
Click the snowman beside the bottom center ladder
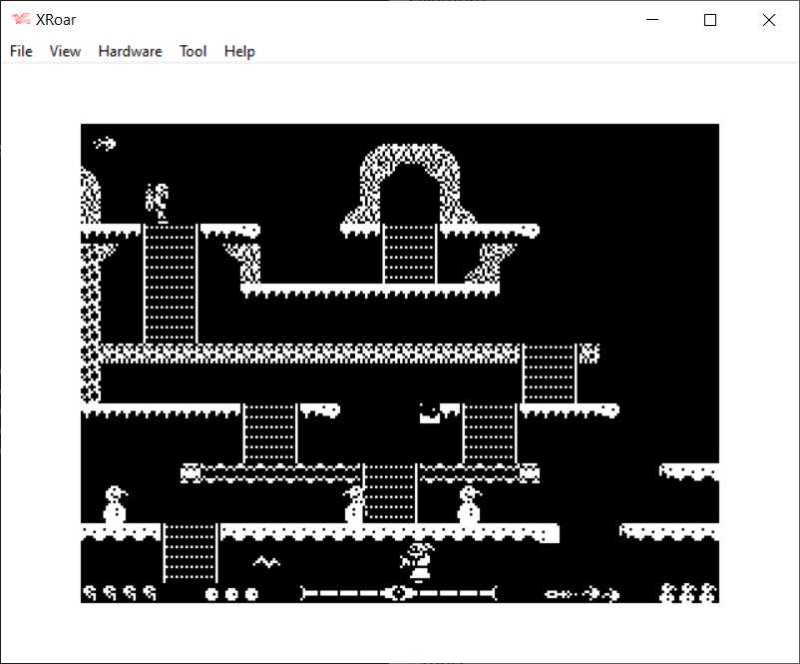[354, 504]
